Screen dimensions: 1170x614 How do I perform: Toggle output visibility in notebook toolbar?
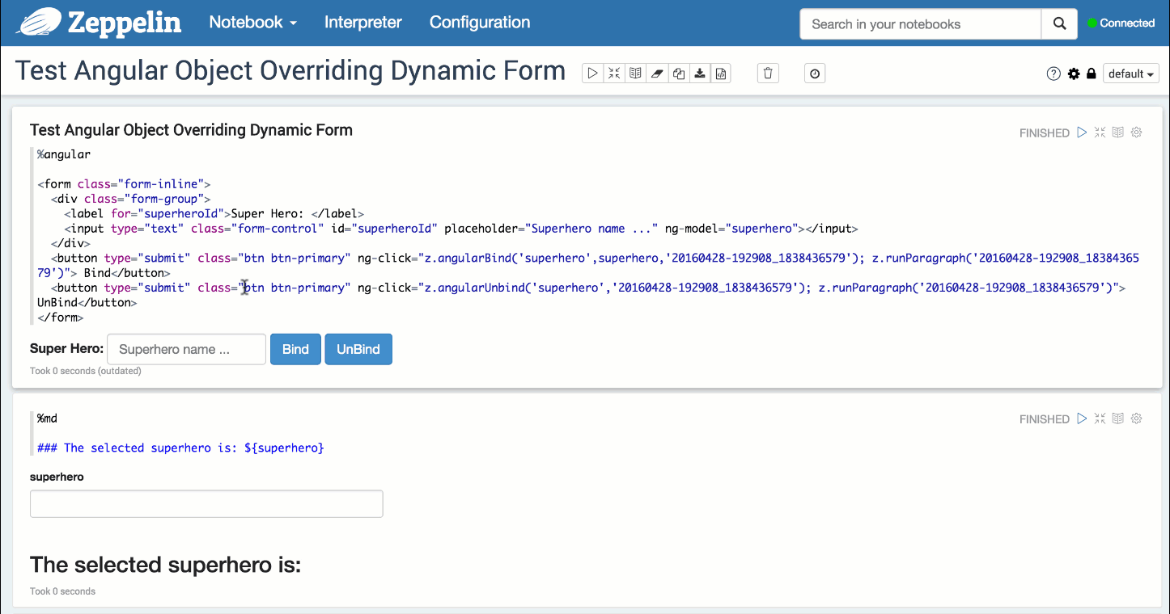636,74
